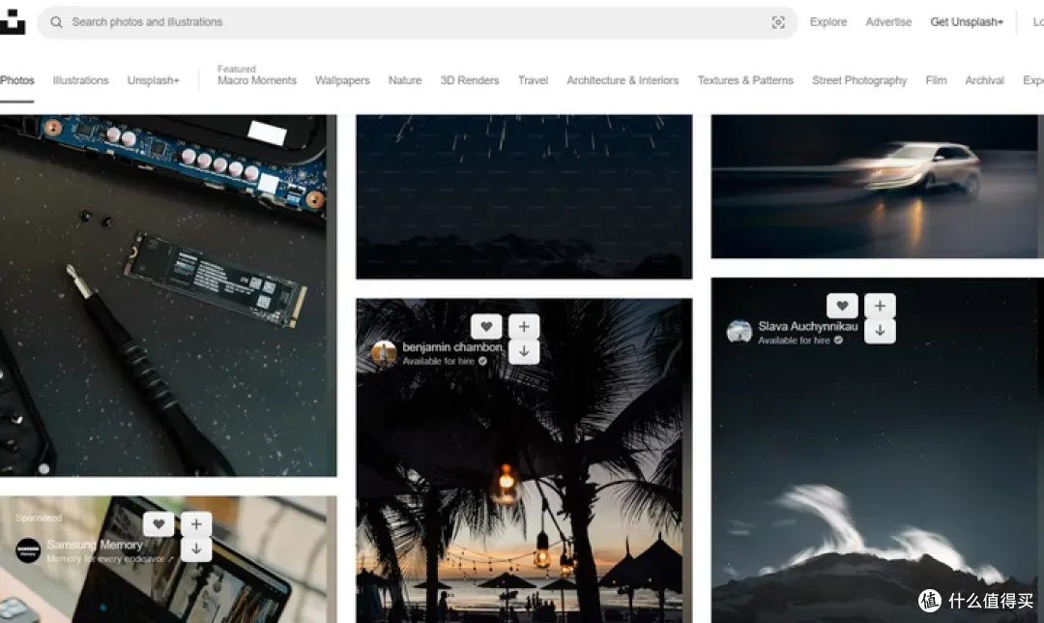Download the benjamin chambon palm photo
This screenshot has height=623, width=1044.
tap(524, 351)
